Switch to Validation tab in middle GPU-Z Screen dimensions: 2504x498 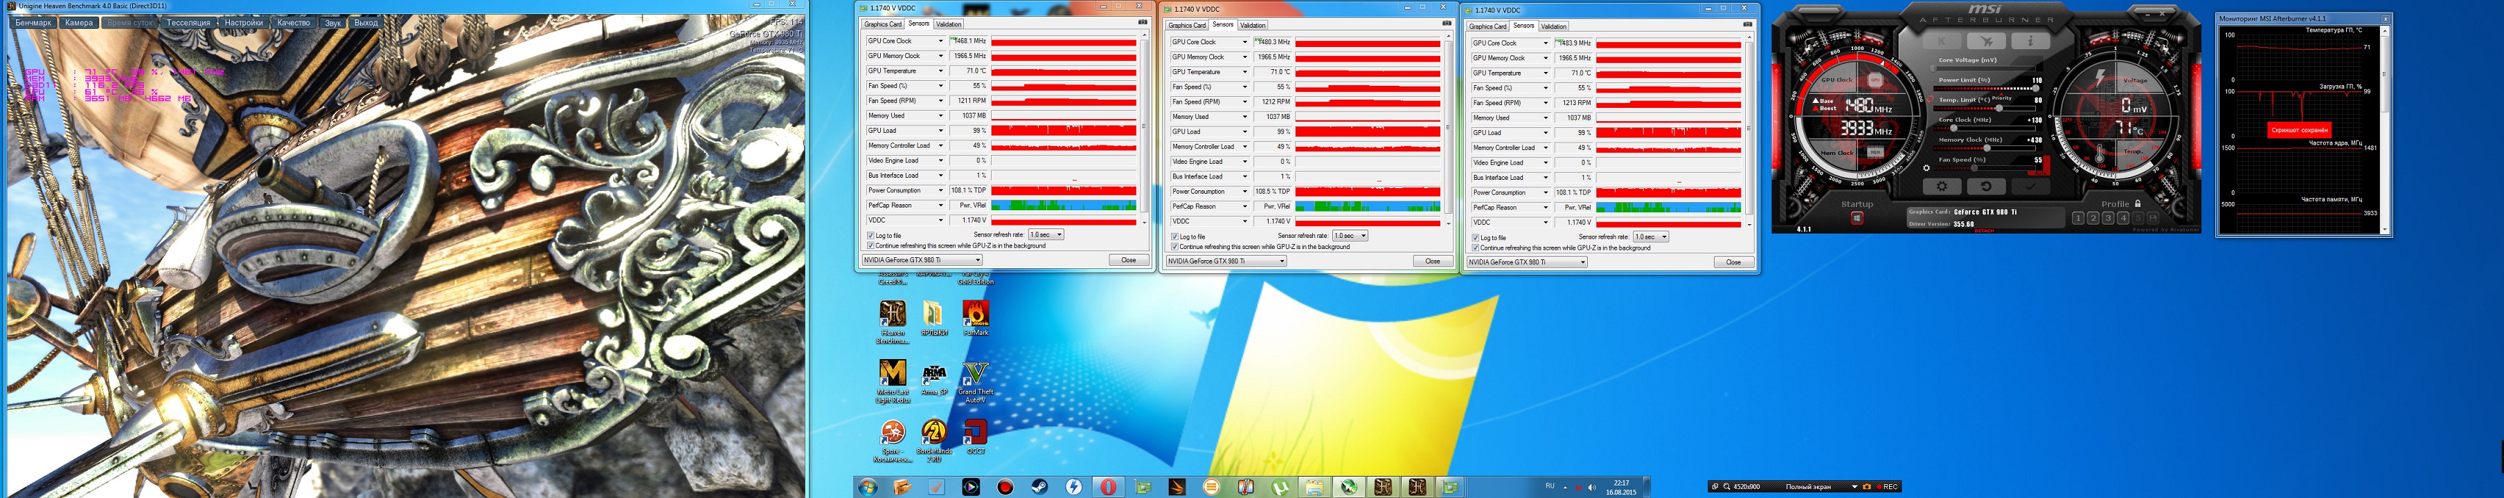(1253, 25)
